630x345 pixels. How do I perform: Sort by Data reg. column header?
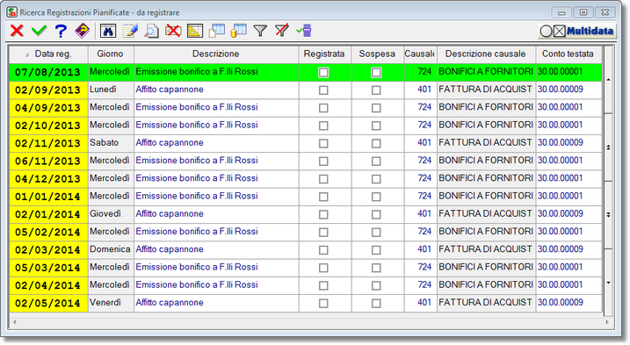48,54
